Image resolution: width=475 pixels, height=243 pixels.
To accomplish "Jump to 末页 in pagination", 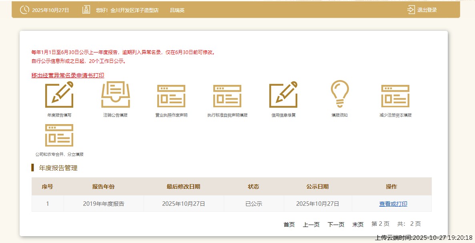I will [358, 225].
